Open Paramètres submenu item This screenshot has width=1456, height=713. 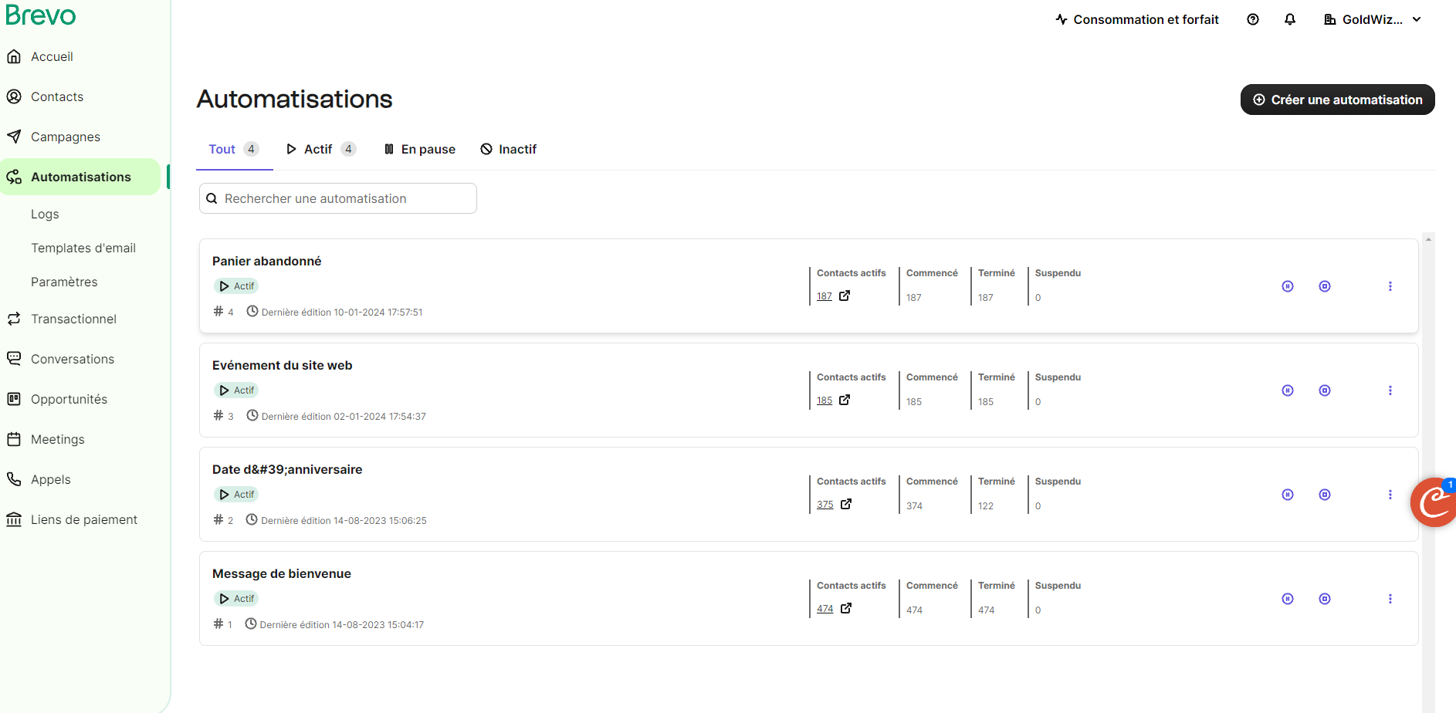64,282
